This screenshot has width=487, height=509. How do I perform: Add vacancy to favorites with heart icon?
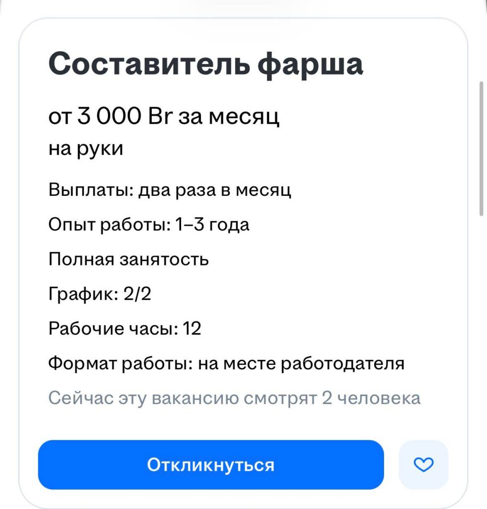[424, 465]
